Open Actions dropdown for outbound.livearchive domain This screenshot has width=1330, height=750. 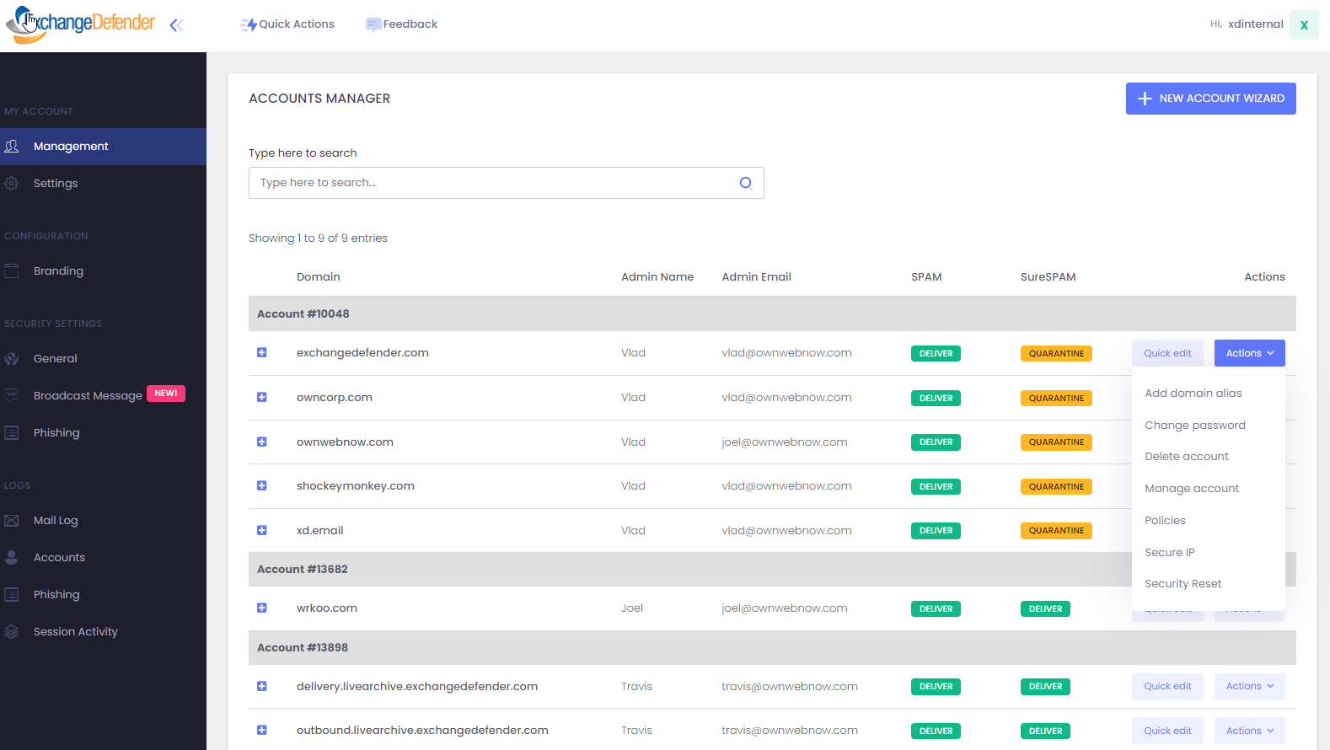point(1249,731)
